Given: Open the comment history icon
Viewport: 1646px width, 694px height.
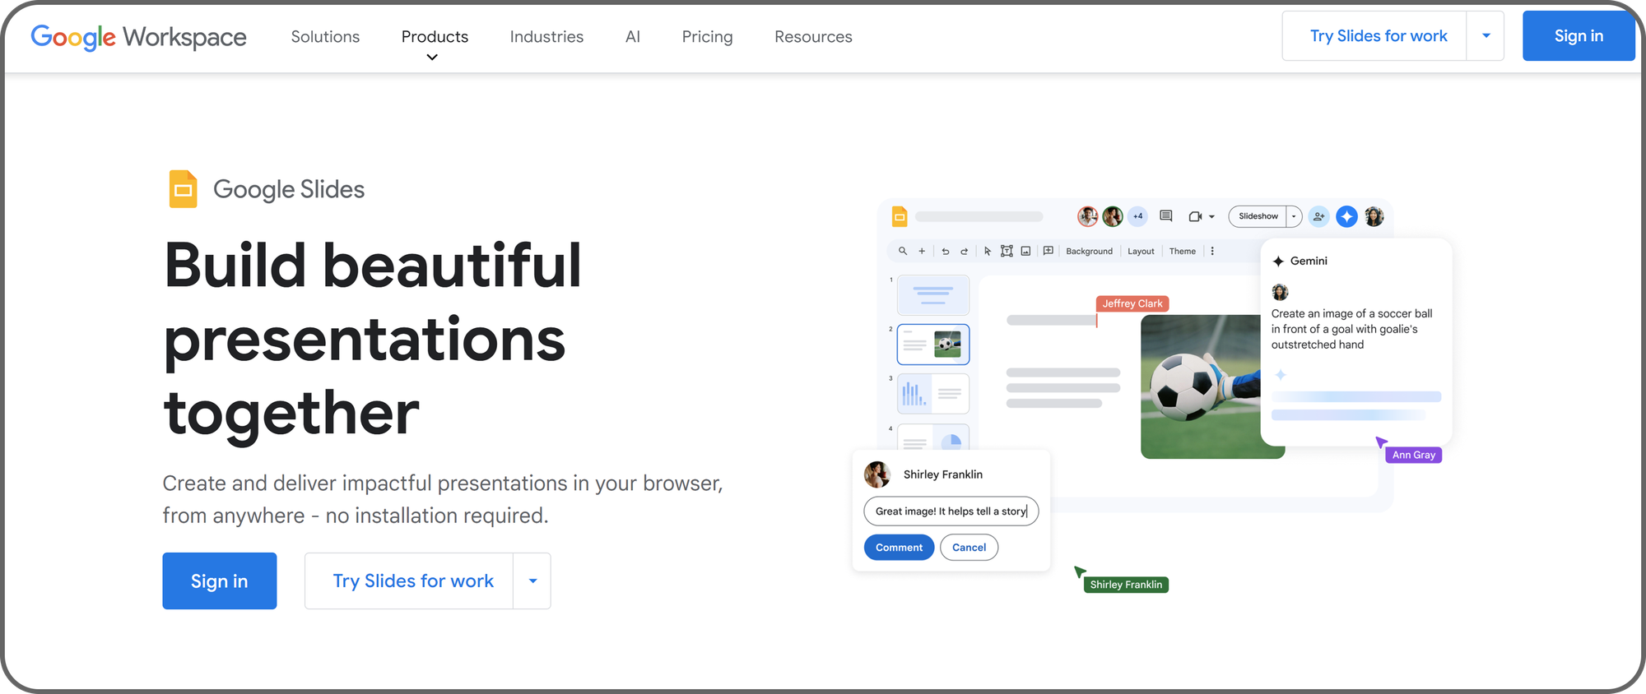Looking at the screenshot, I should click(x=1165, y=216).
